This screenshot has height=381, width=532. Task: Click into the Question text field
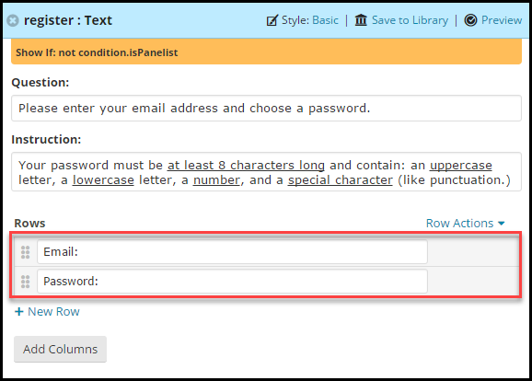coord(266,109)
